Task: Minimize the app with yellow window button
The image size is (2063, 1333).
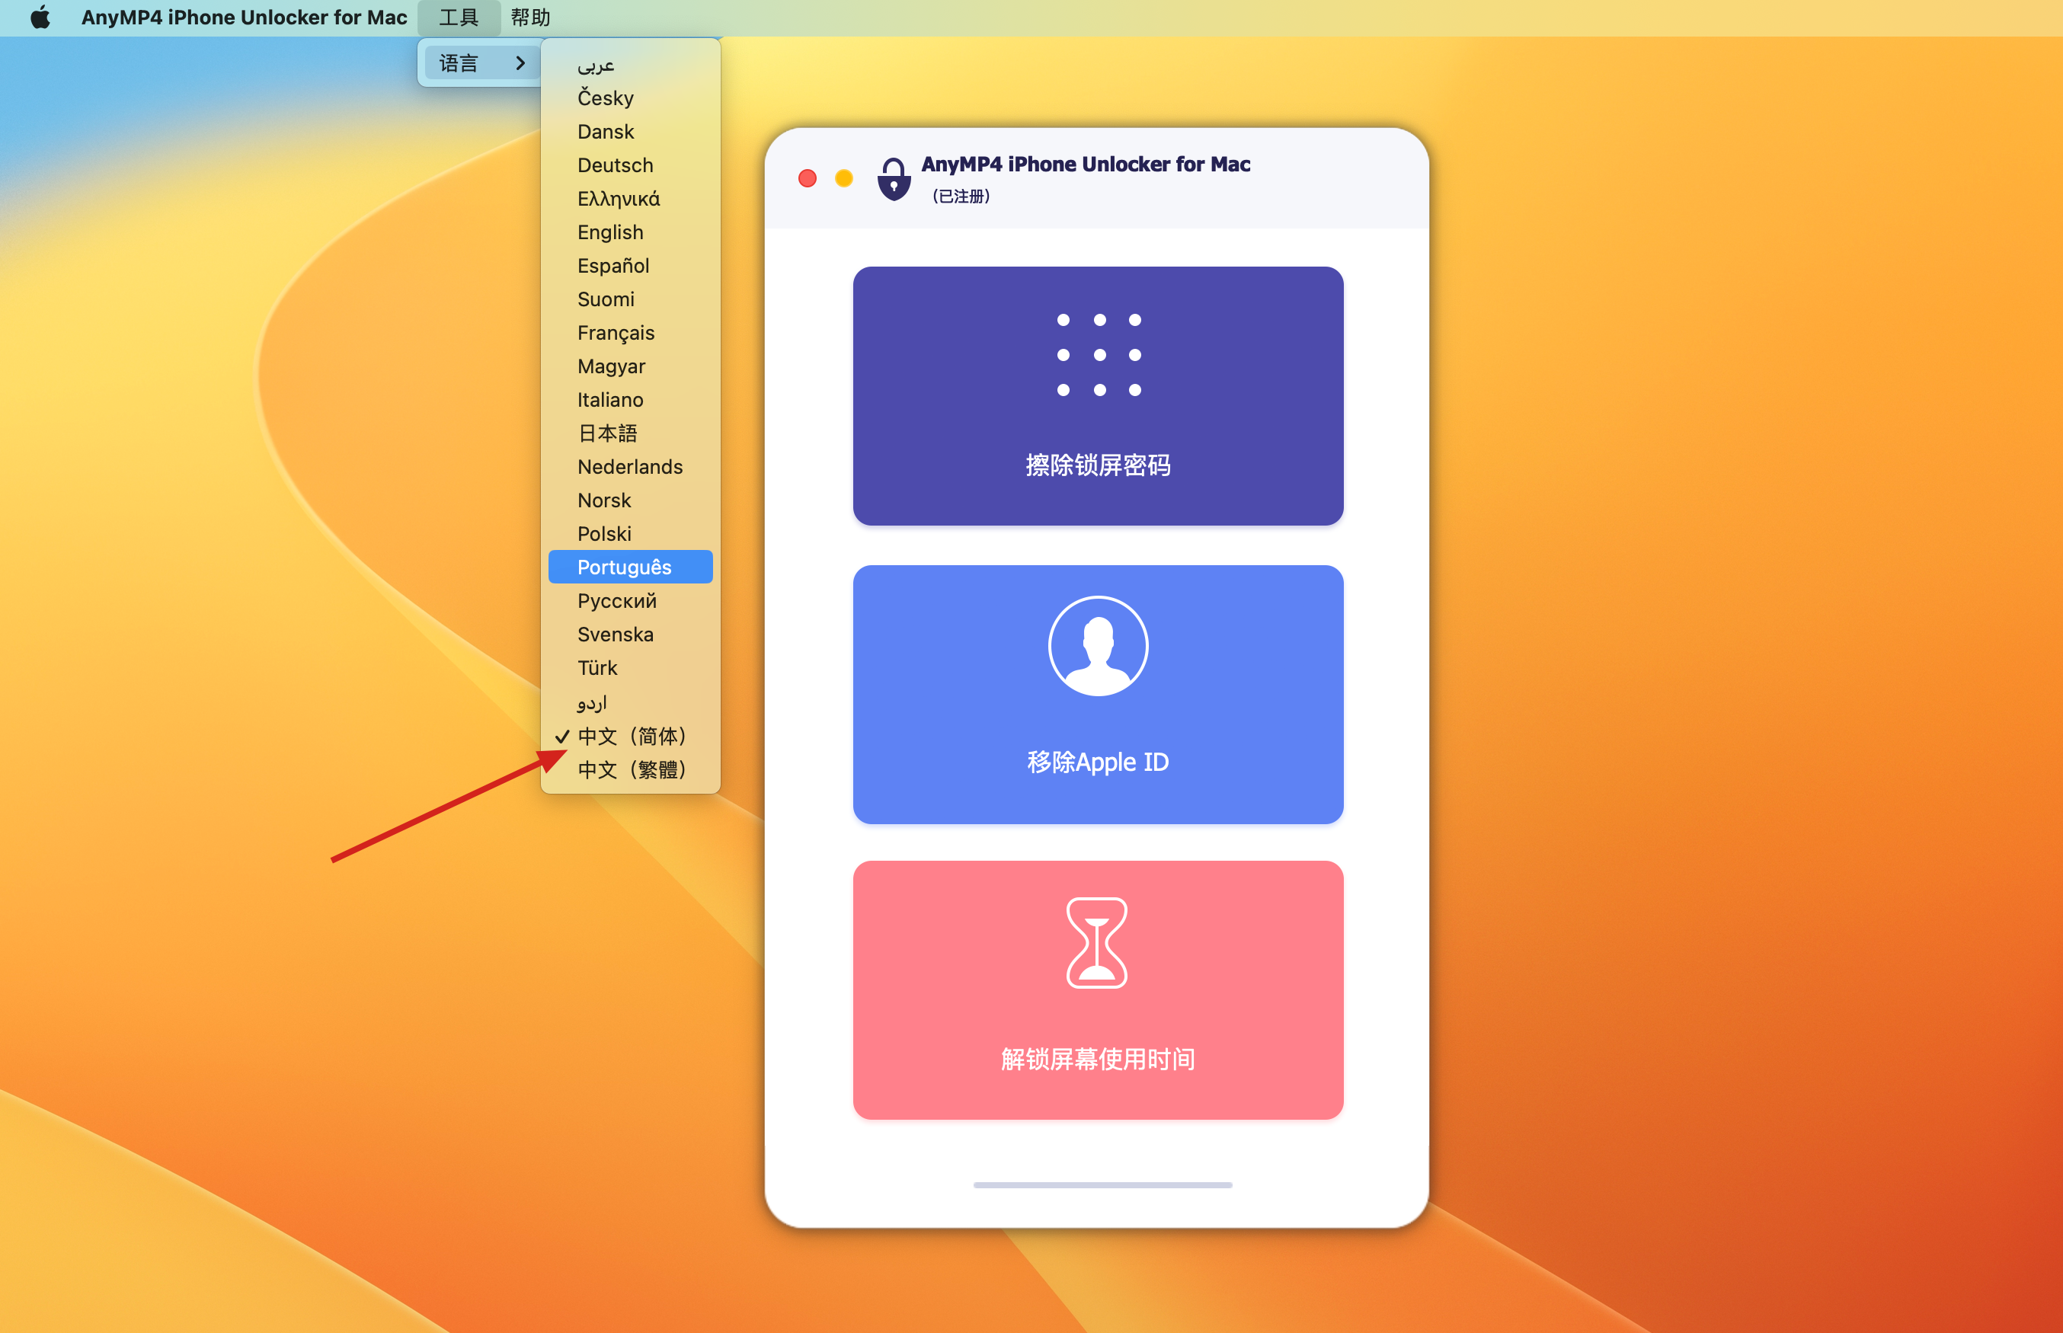Action: pos(843,178)
